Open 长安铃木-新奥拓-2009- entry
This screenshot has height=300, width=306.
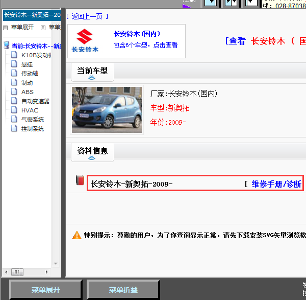pos(132,184)
